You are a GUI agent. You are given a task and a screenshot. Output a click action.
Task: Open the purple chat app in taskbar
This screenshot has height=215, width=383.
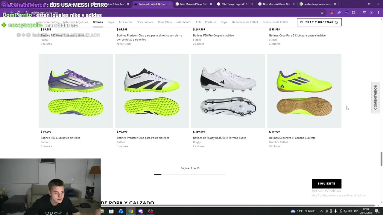(141, 211)
